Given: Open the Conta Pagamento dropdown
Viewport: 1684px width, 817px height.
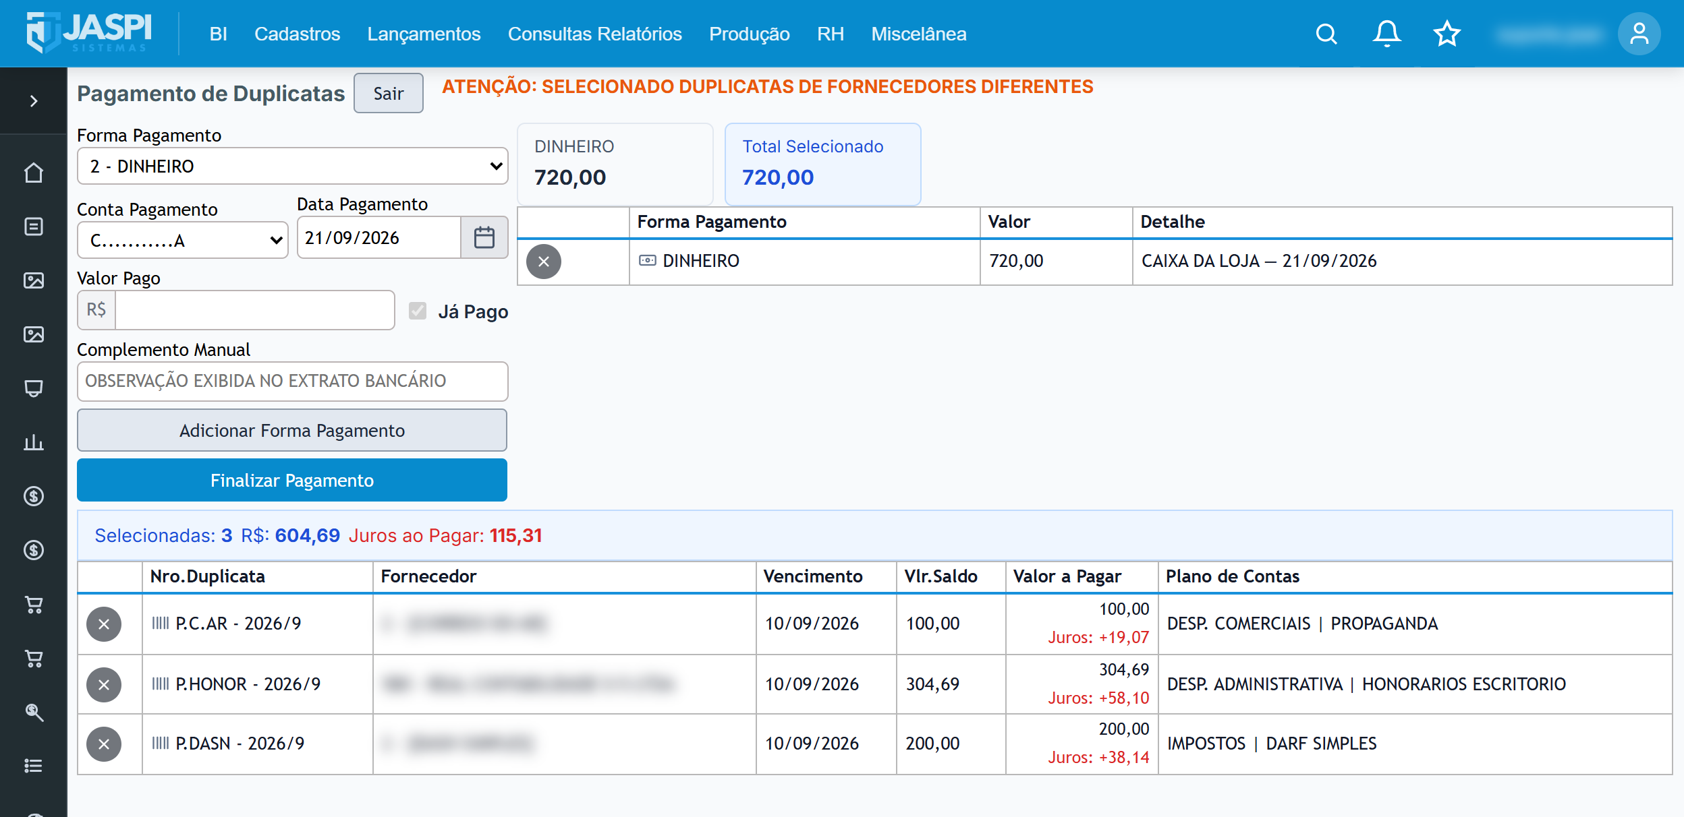Looking at the screenshot, I should [183, 240].
